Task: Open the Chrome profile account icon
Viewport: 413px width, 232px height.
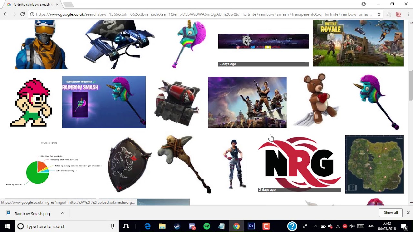Action: pos(364,4)
